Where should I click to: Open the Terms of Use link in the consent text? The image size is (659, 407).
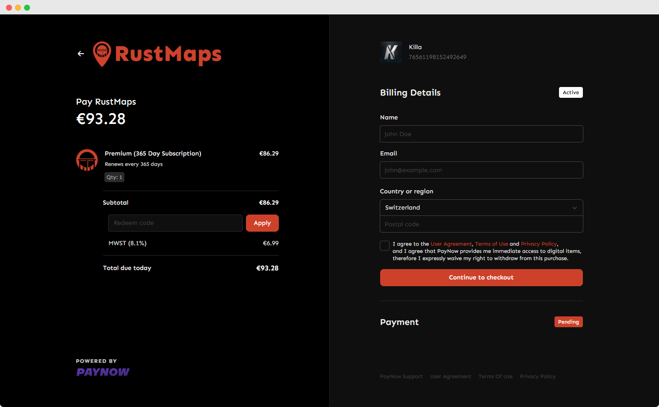click(491, 244)
